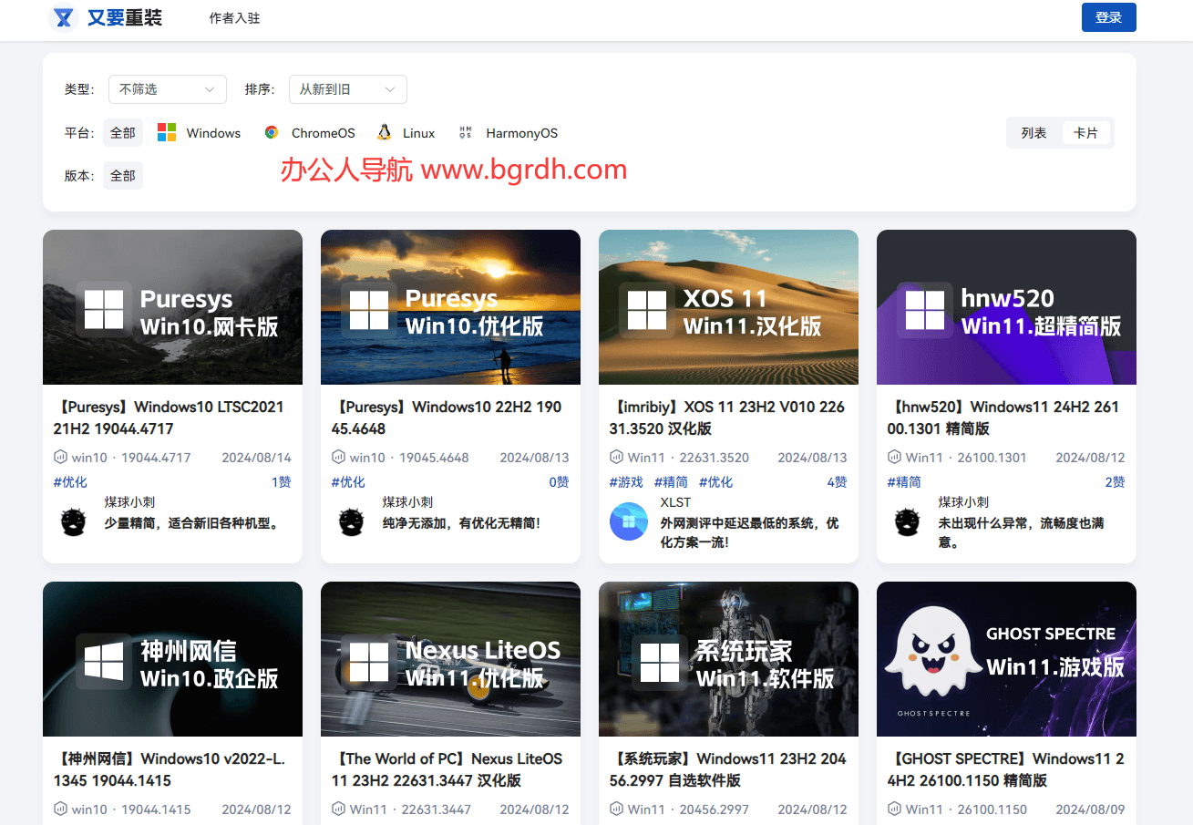This screenshot has width=1193, height=825.
Task: Open the 类型 filter dropdown
Action: pyautogui.click(x=168, y=89)
